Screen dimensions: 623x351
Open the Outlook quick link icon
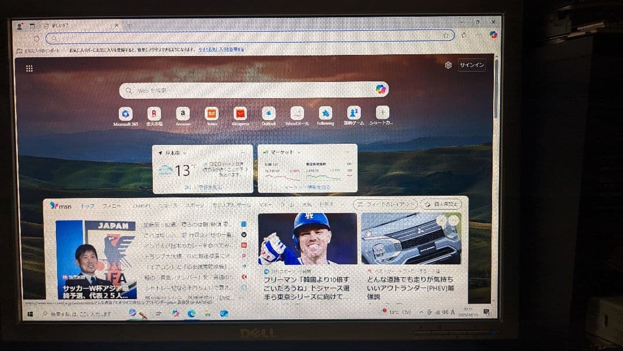point(268,114)
